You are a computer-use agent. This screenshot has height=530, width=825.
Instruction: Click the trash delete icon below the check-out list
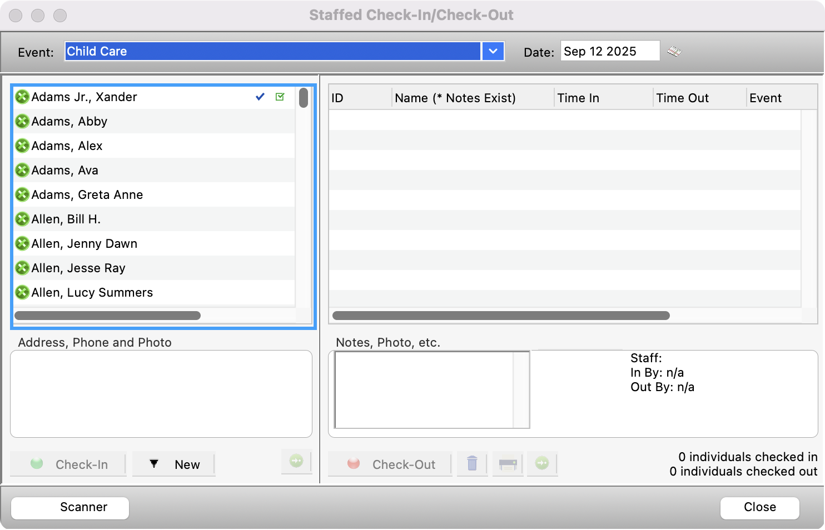click(472, 464)
